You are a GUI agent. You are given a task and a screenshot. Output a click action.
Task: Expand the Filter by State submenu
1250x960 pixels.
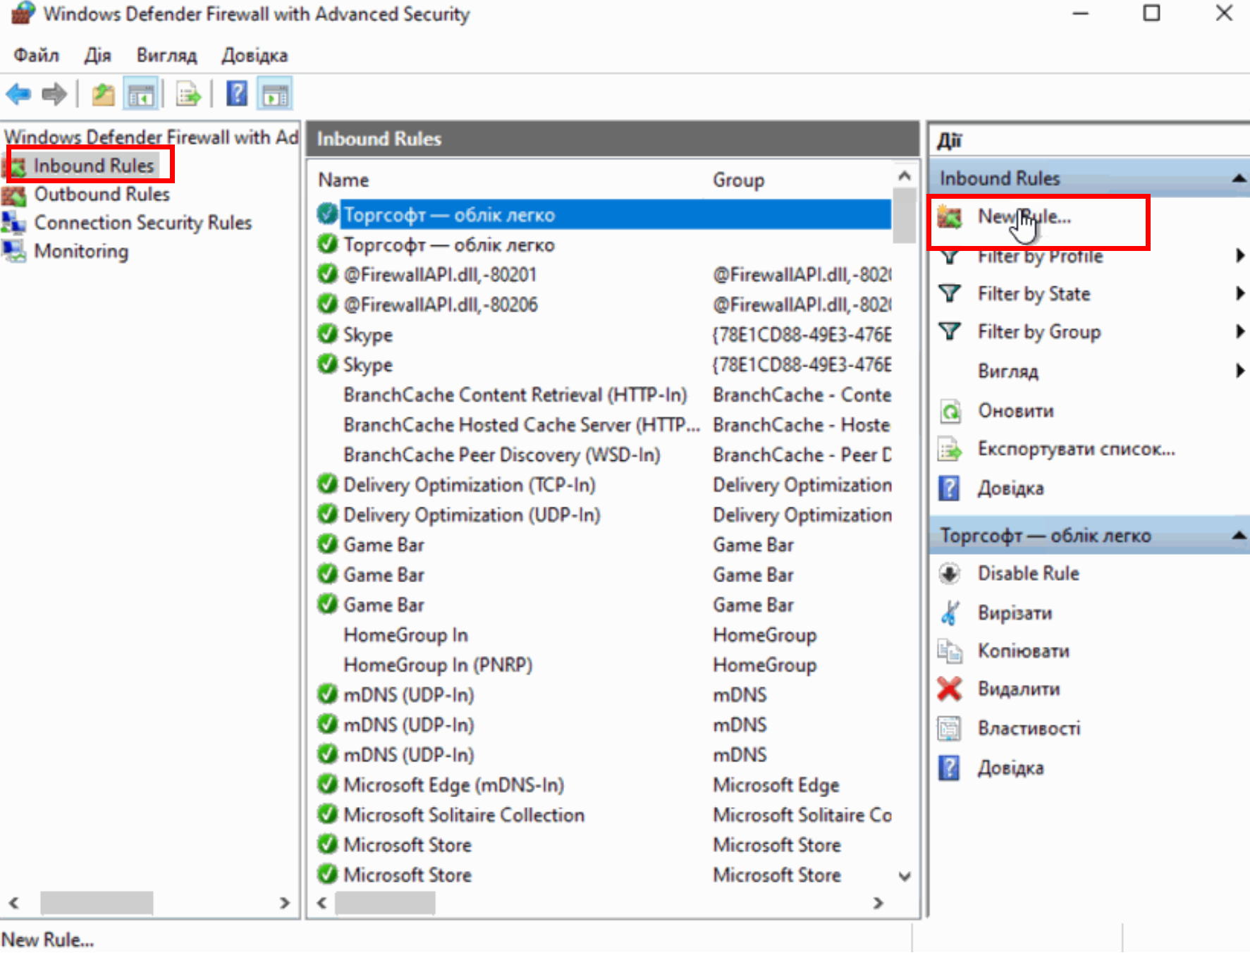[x=1239, y=293]
